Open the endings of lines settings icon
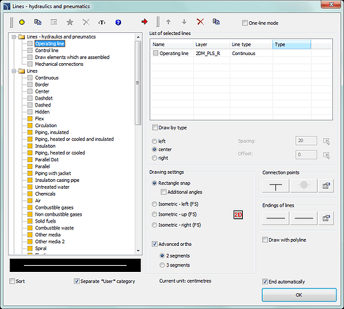Image resolution: width=344 pixels, height=309 pixels. coord(326,218)
